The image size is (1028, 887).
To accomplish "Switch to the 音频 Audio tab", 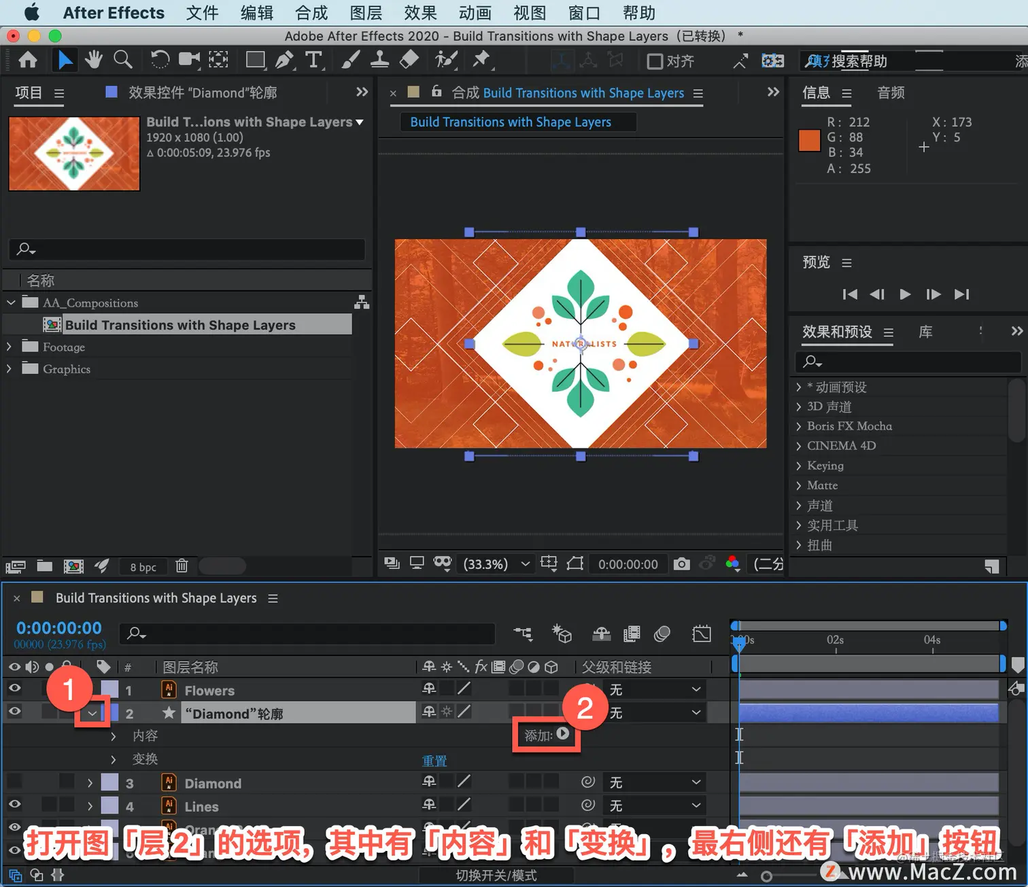I will click(891, 92).
